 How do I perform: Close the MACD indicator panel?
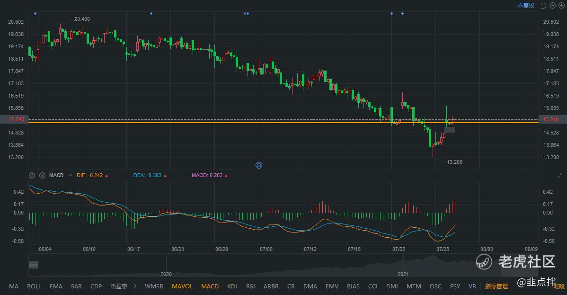click(x=42, y=175)
